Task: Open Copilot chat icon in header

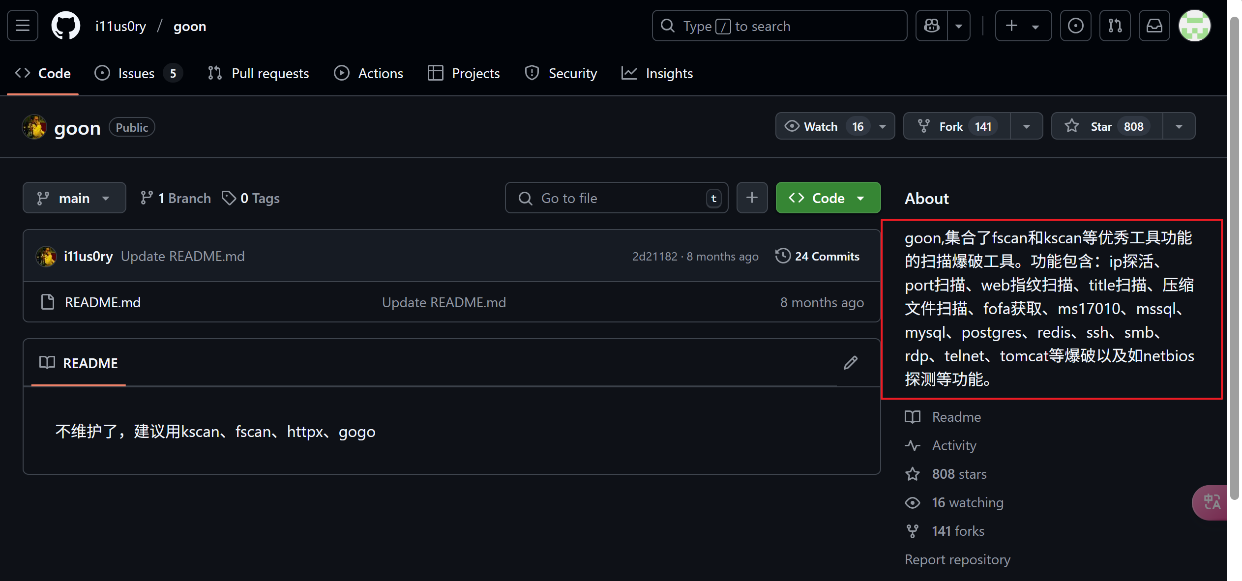Action: click(x=931, y=26)
